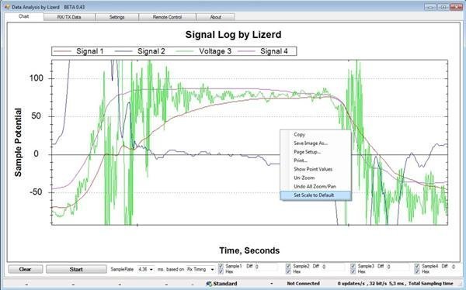This screenshot has width=466, height=290.
Task: Select Save Image As... menu entry
Action: 315,143
